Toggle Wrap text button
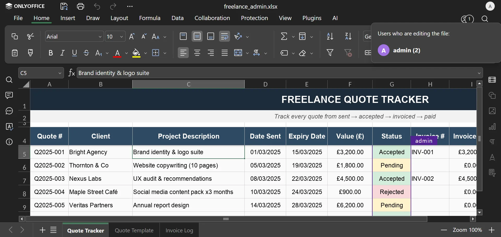501x237 pixels. pos(225,37)
